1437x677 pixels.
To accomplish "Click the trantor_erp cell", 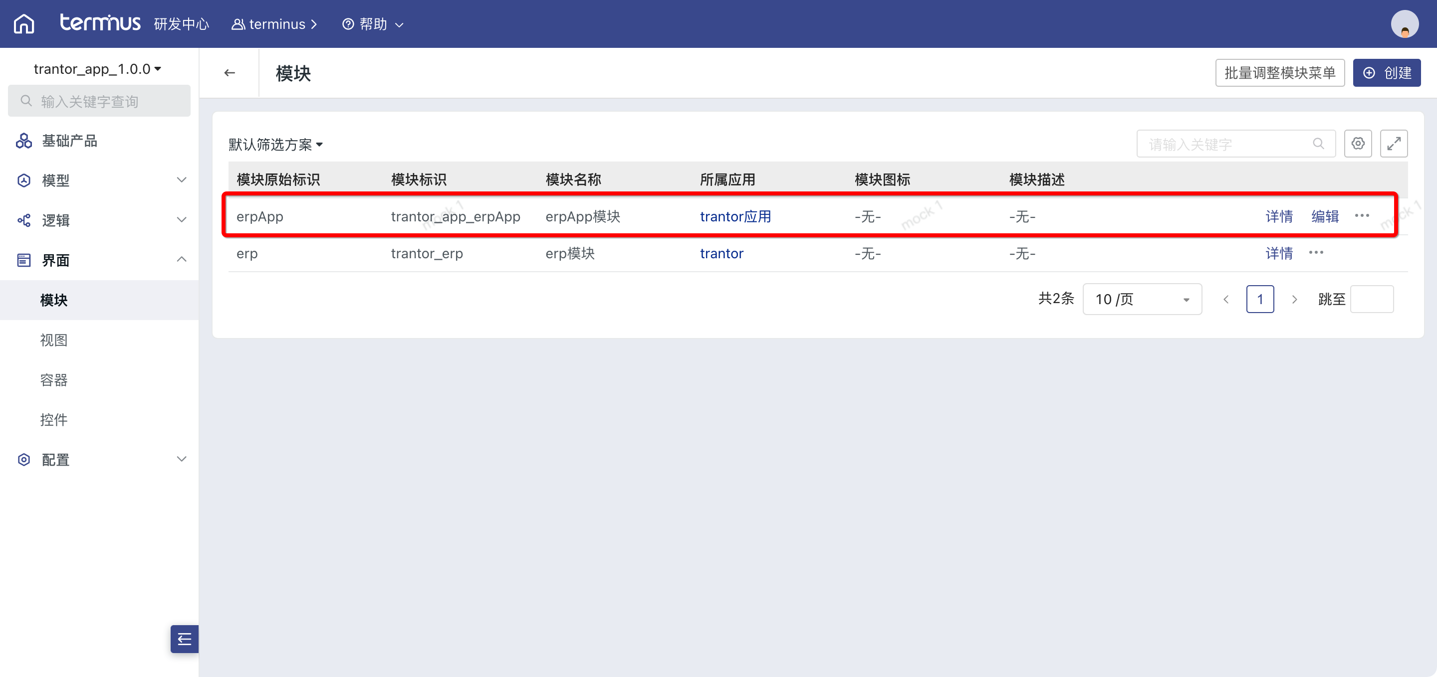I will pyautogui.click(x=427, y=254).
